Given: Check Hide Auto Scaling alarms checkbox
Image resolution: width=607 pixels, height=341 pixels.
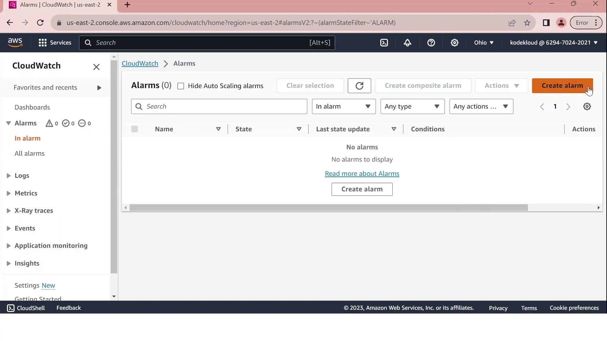Looking at the screenshot, I should (181, 86).
